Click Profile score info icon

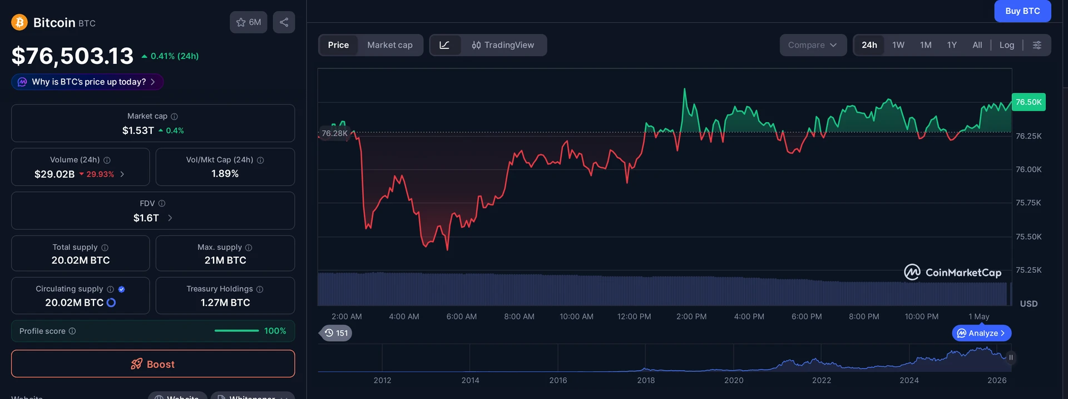coord(72,331)
